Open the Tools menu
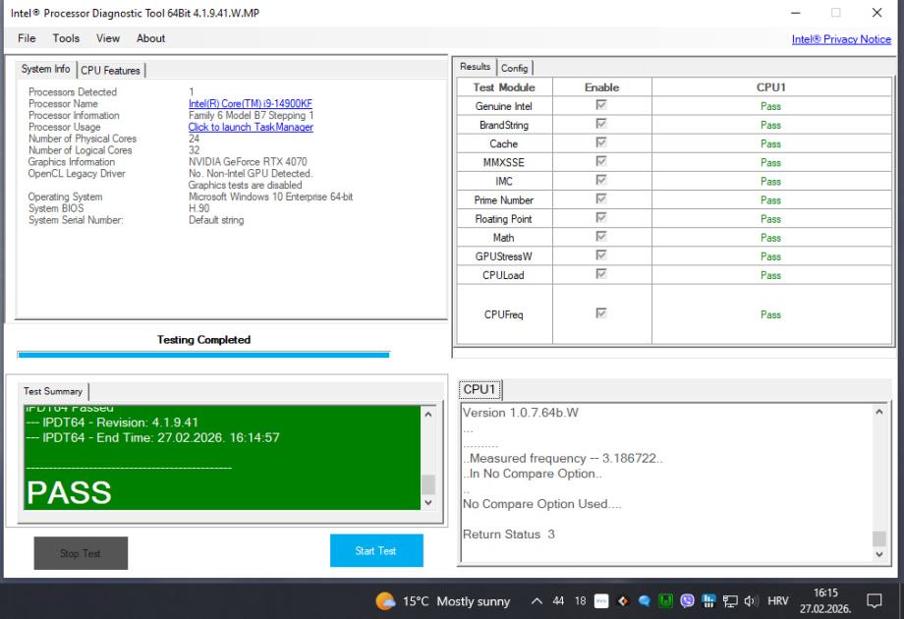Screen dimensions: 904x619 [x=67, y=38]
